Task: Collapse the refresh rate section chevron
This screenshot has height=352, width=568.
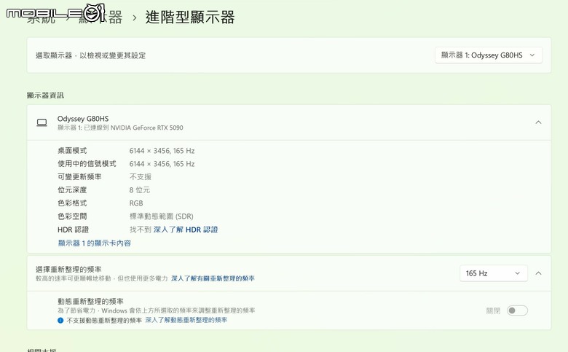Action: 538,273
